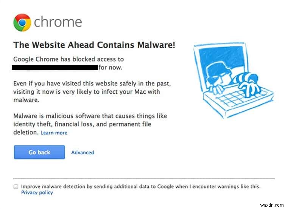Viewport: 288px width, 209px height.
Task: Open the Learn more link
Action: pos(54,133)
